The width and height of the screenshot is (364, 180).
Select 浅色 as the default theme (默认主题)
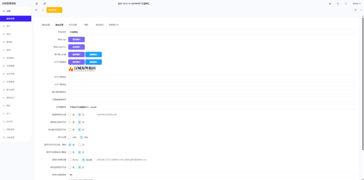[x=70, y=137]
